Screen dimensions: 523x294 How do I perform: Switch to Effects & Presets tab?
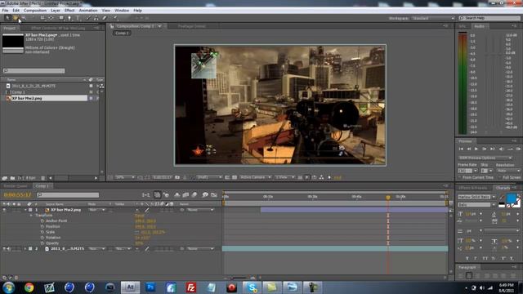473,188
